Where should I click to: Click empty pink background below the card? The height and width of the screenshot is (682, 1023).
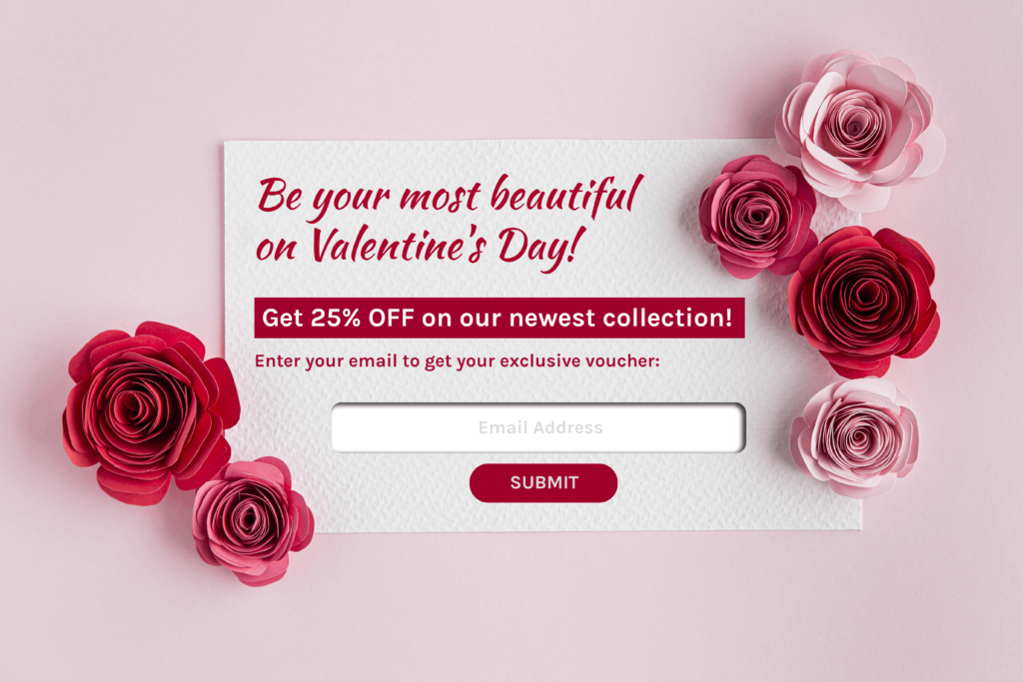pos(521,606)
